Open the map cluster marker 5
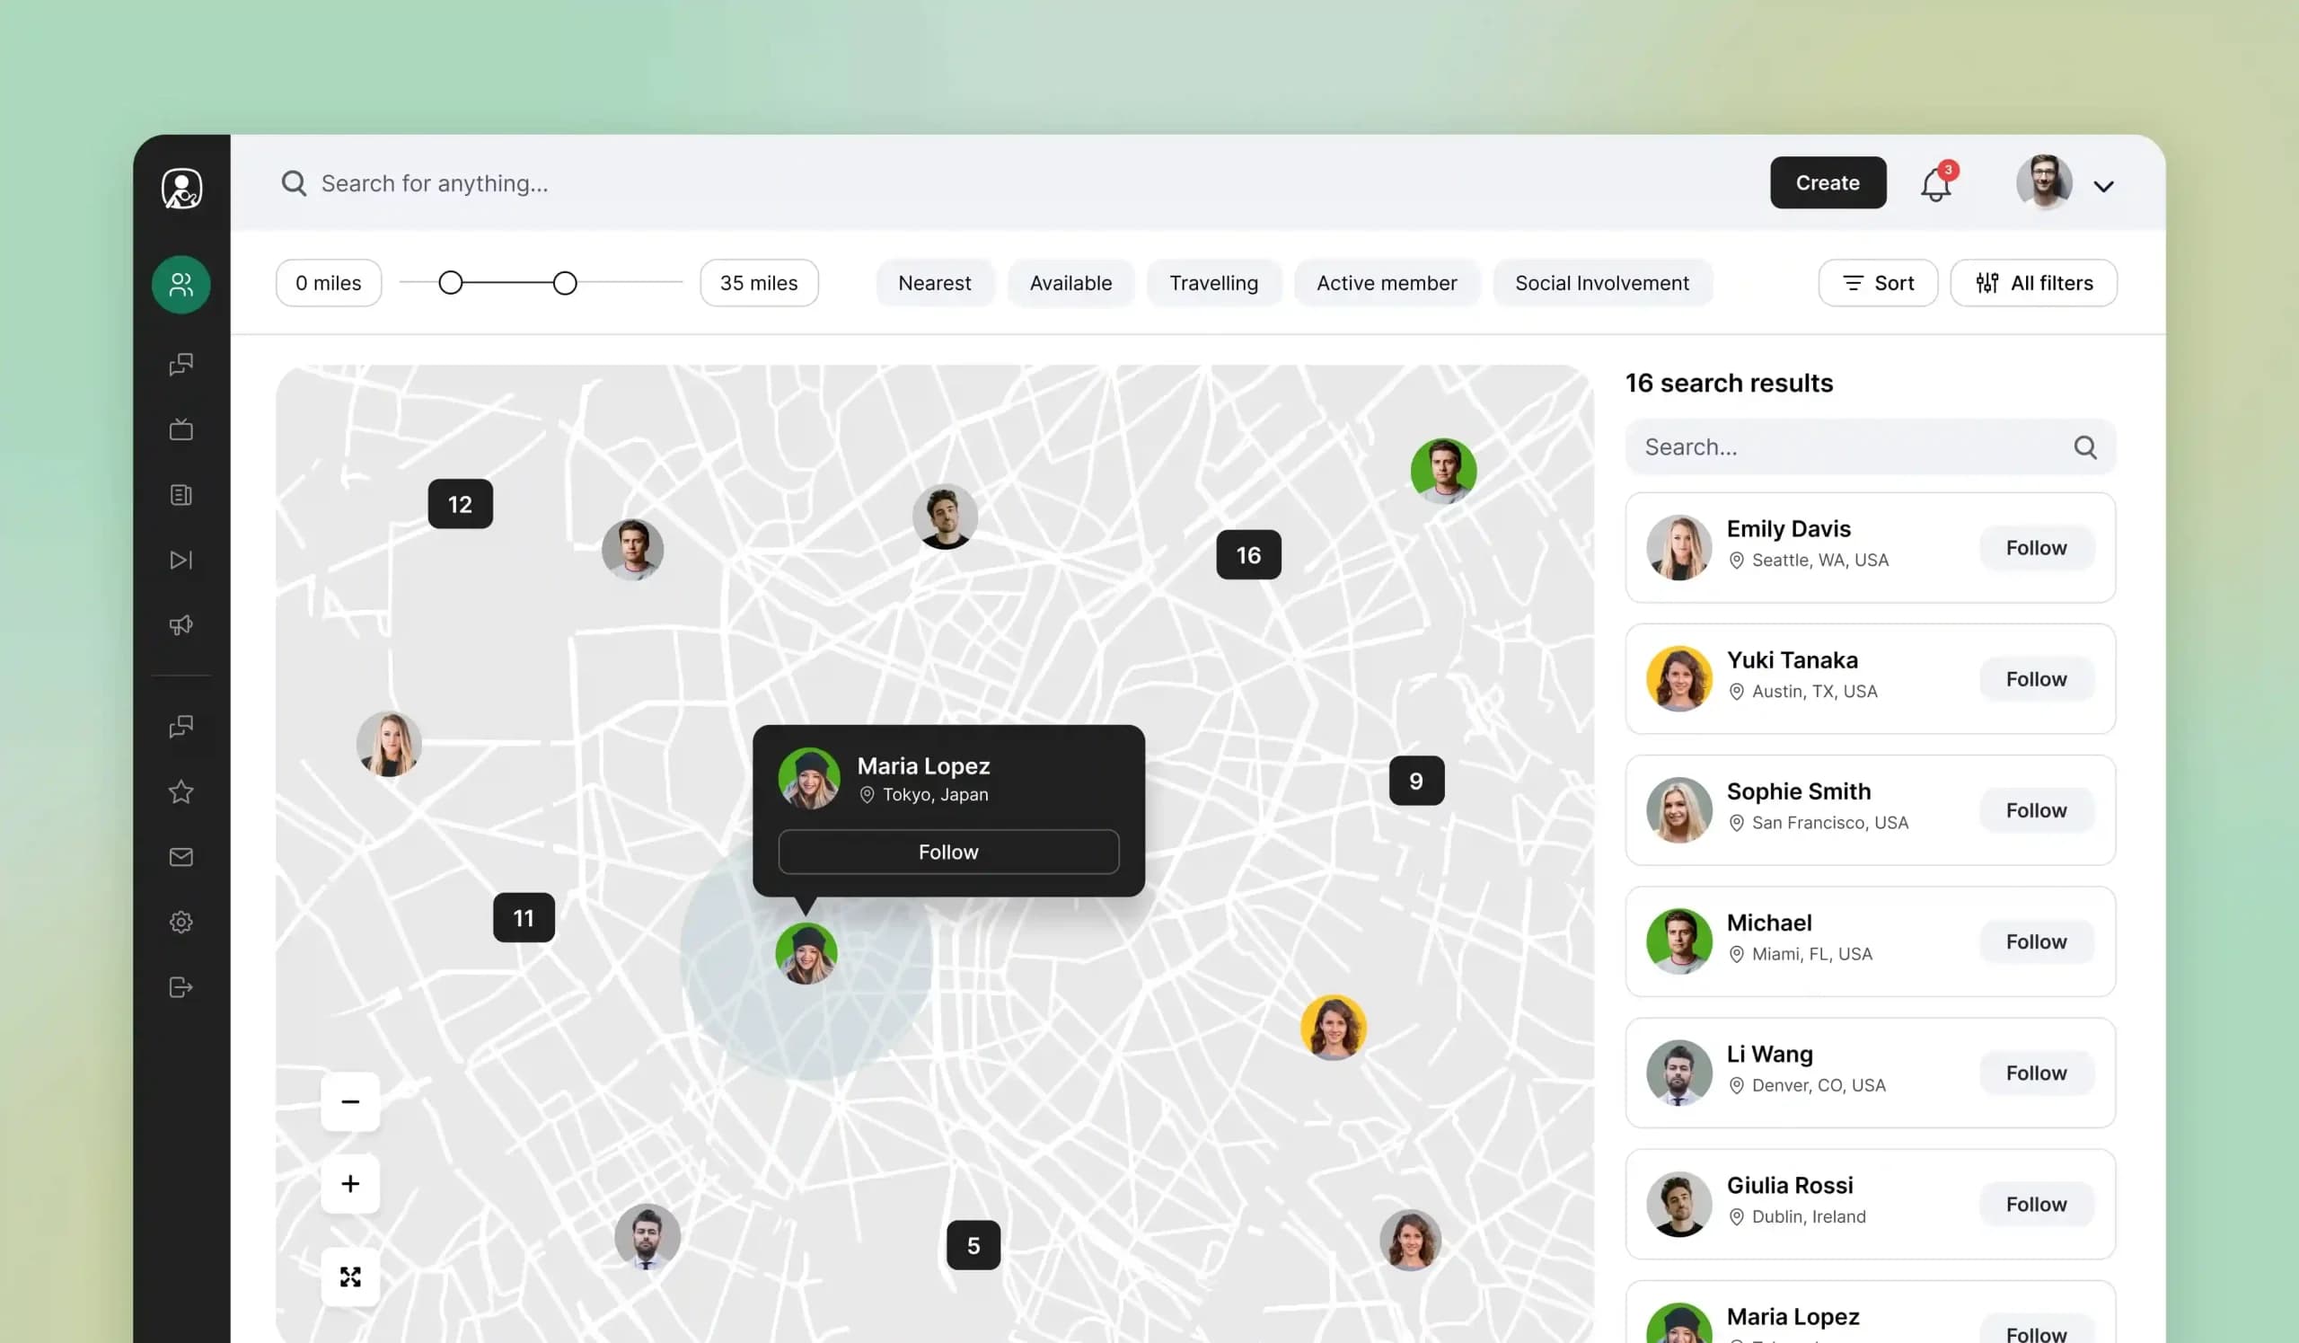Viewport: 2299px width, 1343px height. 973,1245
